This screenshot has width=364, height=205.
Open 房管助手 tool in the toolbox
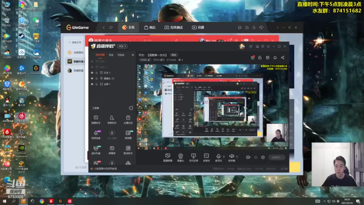pyautogui.click(x=112, y=119)
